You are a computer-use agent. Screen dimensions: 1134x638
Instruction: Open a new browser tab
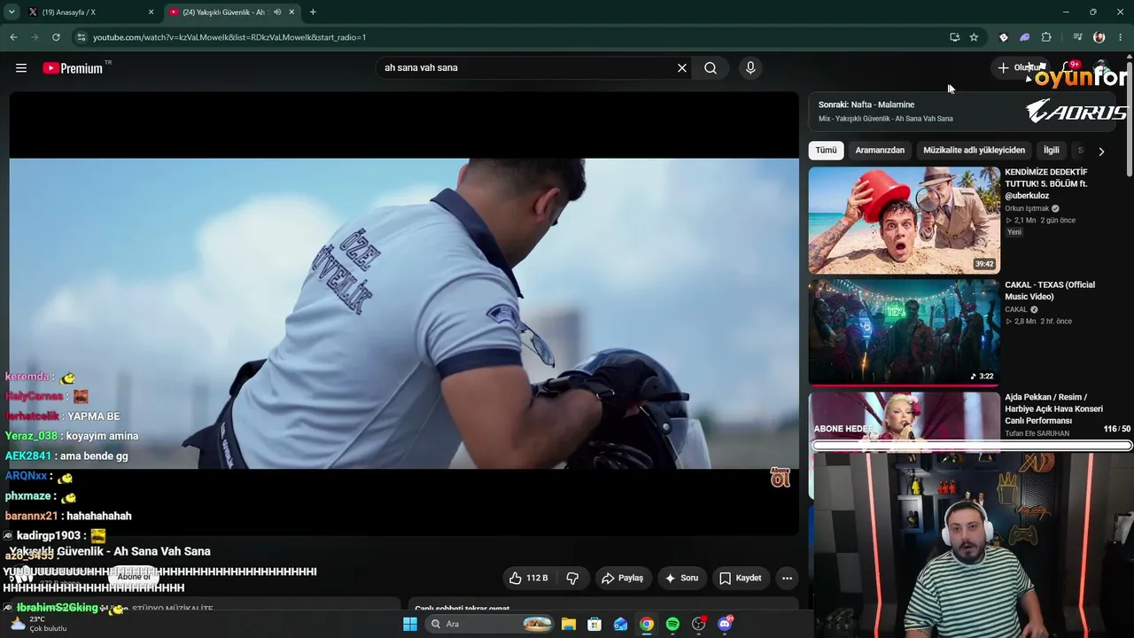(313, 12)
